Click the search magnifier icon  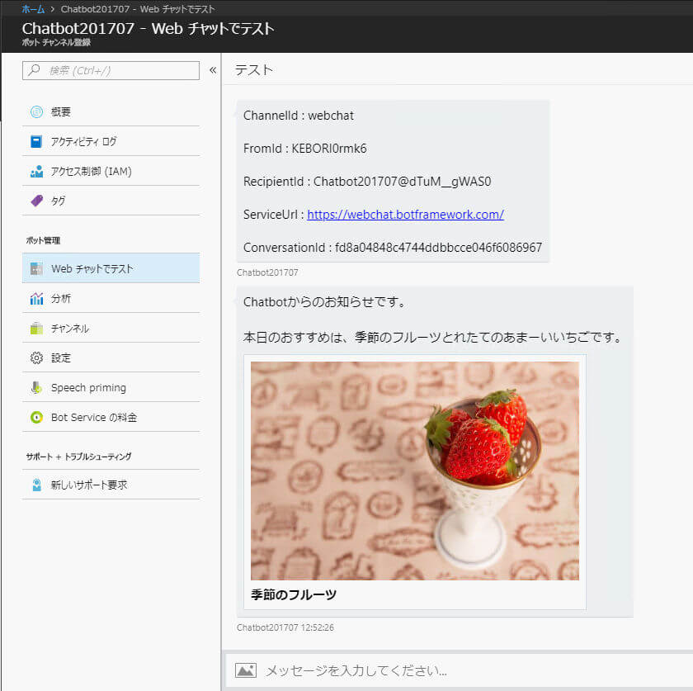pos(34,70)
